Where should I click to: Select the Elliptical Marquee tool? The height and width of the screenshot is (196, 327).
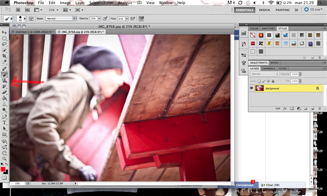click(4, 38)
